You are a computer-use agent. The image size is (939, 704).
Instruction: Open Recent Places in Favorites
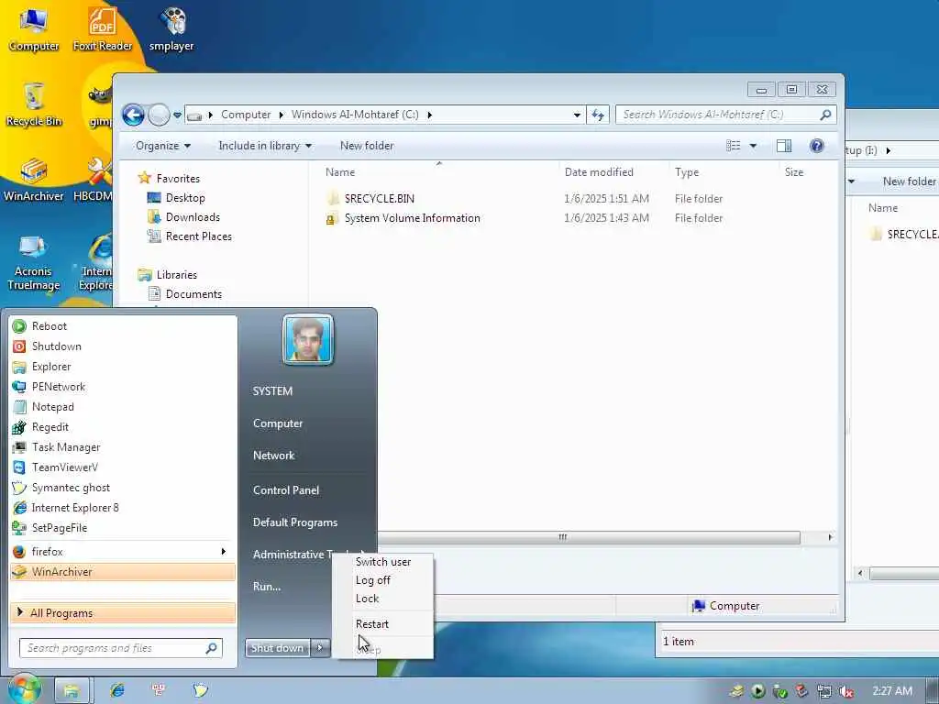pos(198,236)
